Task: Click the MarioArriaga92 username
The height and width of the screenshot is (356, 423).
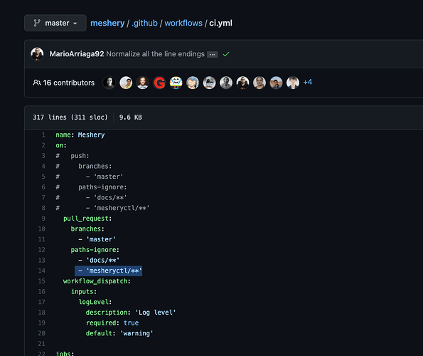Action: pos(77,54)
